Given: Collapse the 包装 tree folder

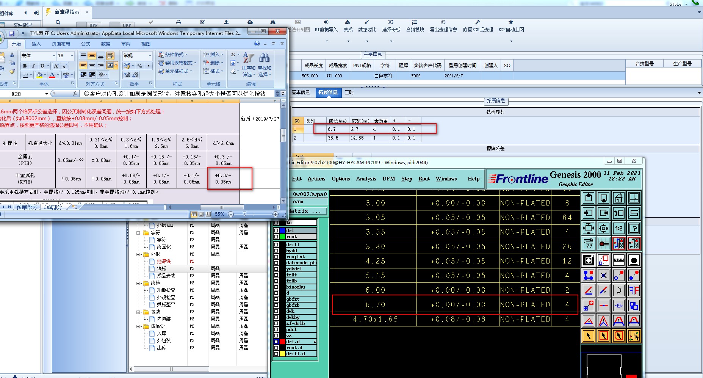Looking at the screenshot, I should (139, 312).
